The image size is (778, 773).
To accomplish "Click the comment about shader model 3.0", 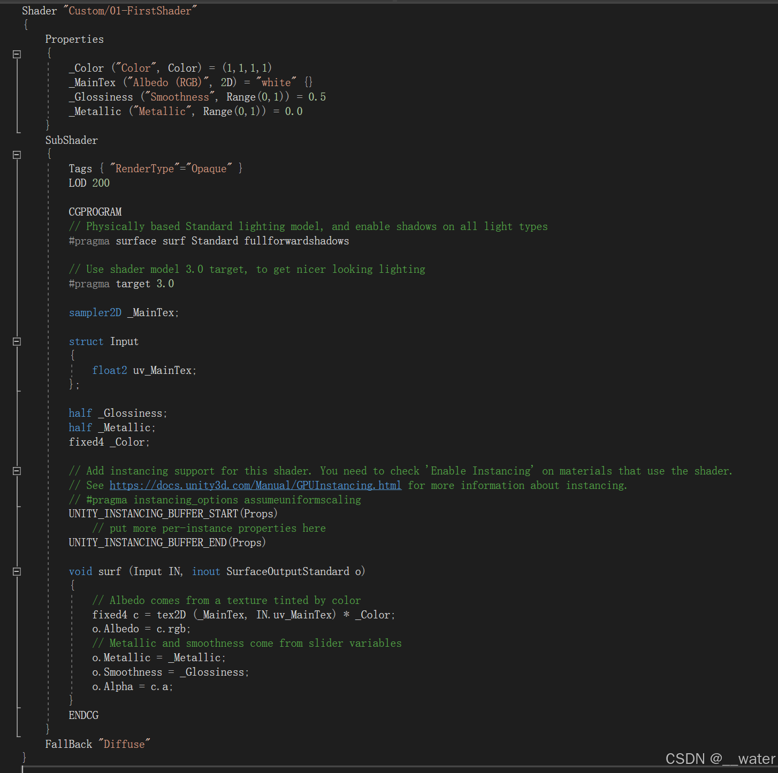I will tap(247, 269).
